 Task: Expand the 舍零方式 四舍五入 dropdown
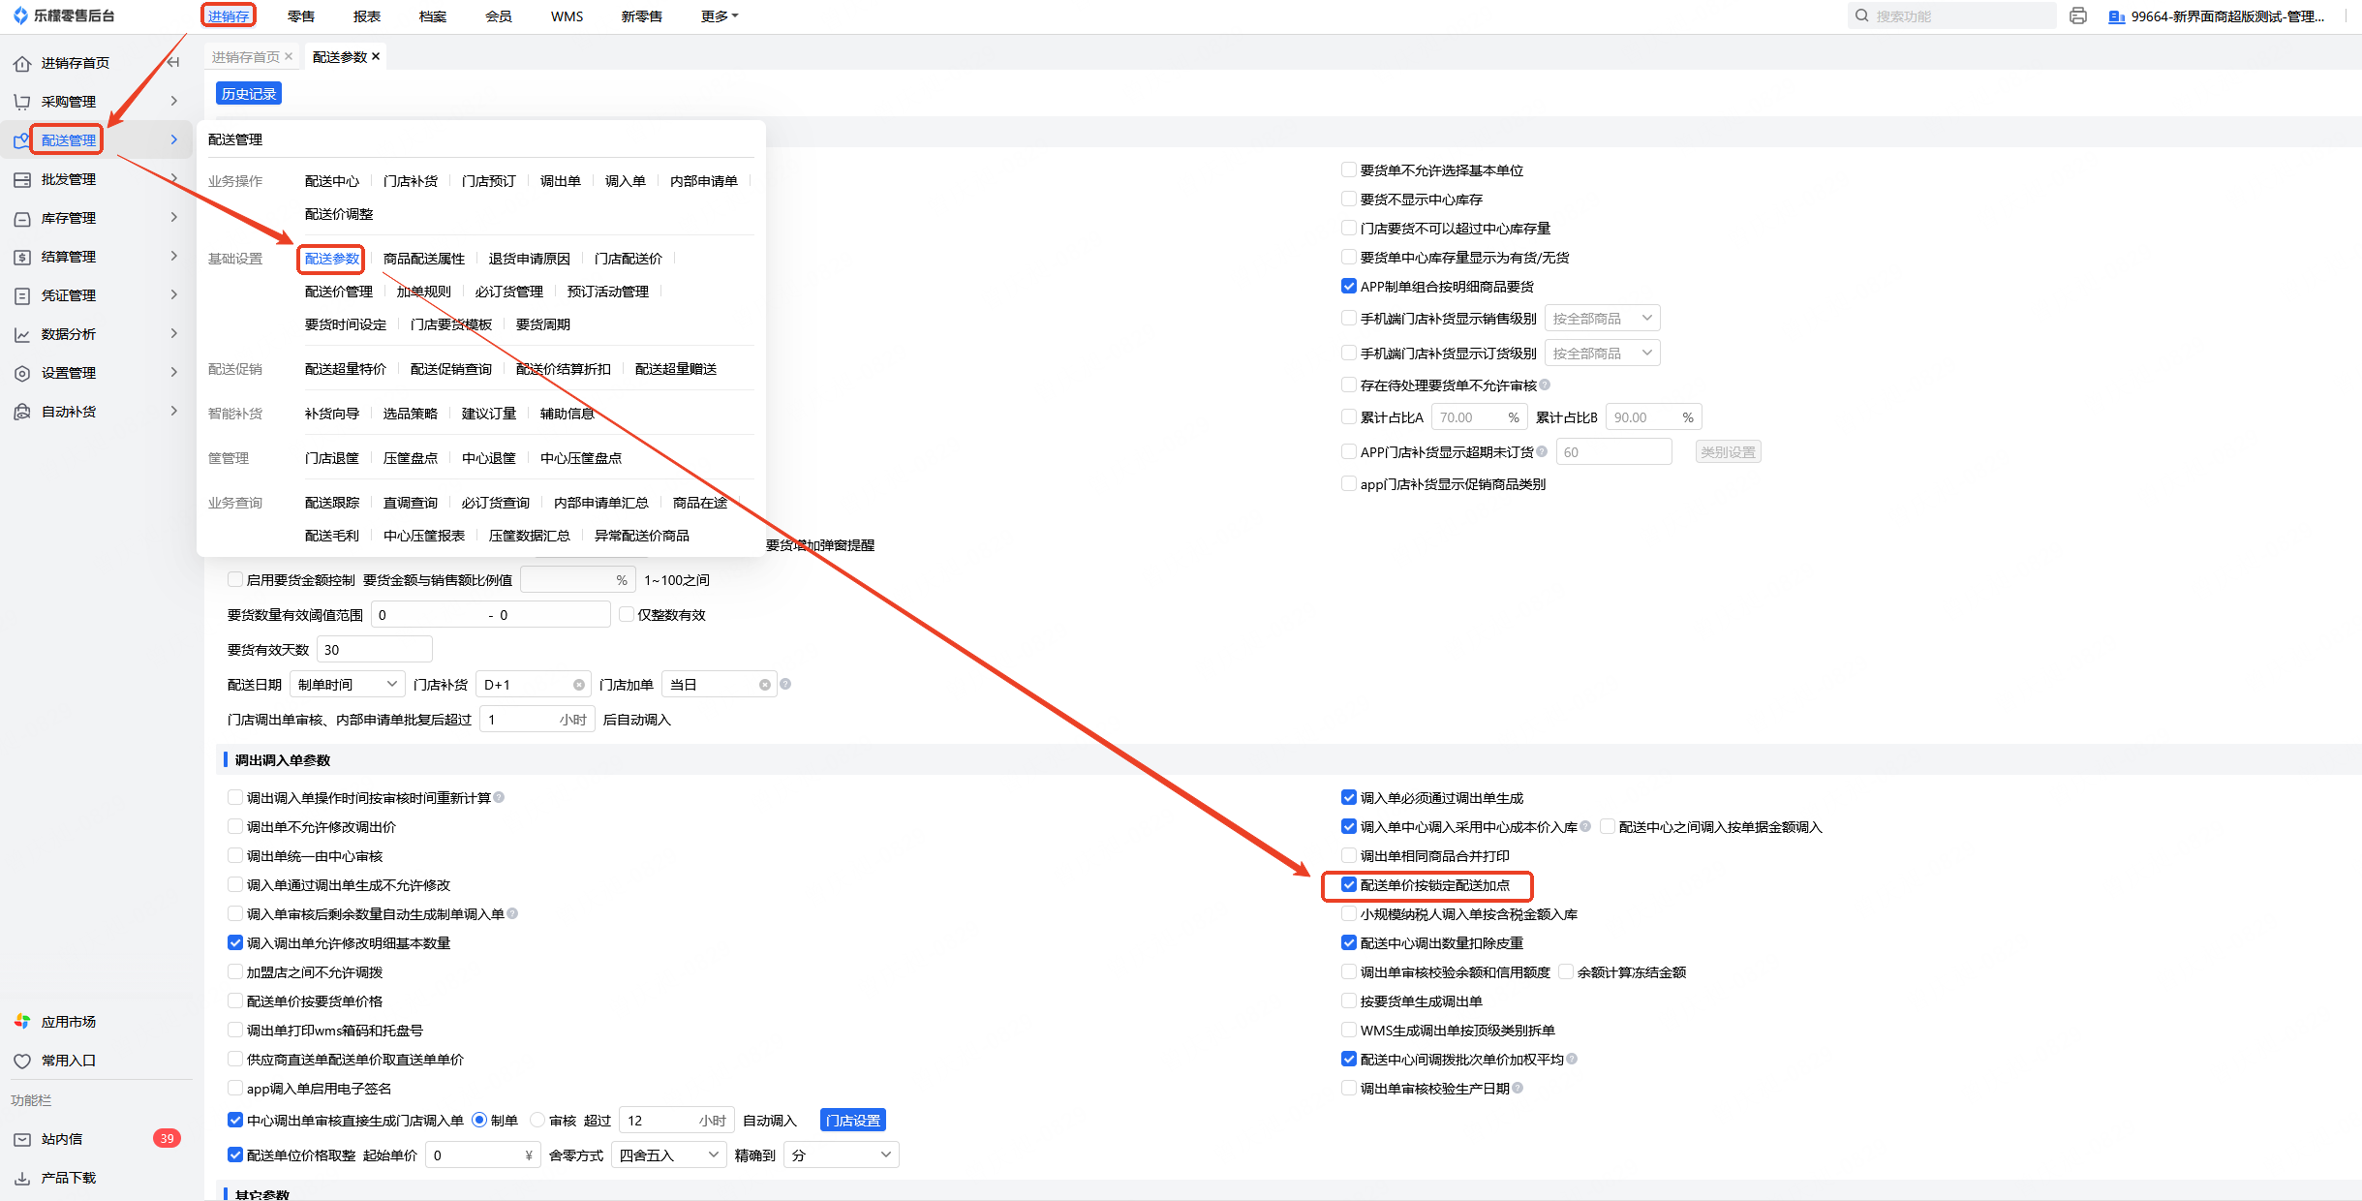point(668,1155)
